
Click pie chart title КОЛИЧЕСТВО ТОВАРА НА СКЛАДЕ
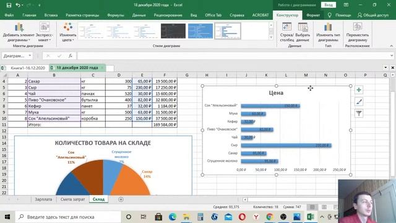pos(103,143)
